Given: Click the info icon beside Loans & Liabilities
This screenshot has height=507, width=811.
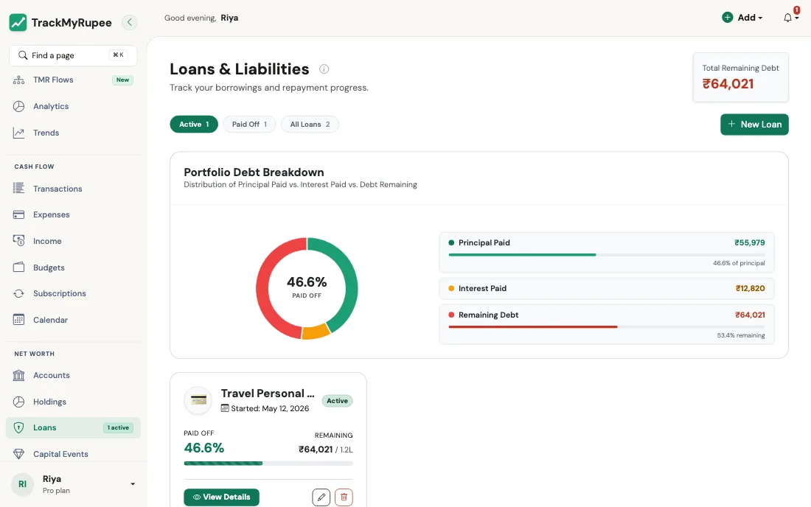Looking at the screenshot, I should pos(324,69).
